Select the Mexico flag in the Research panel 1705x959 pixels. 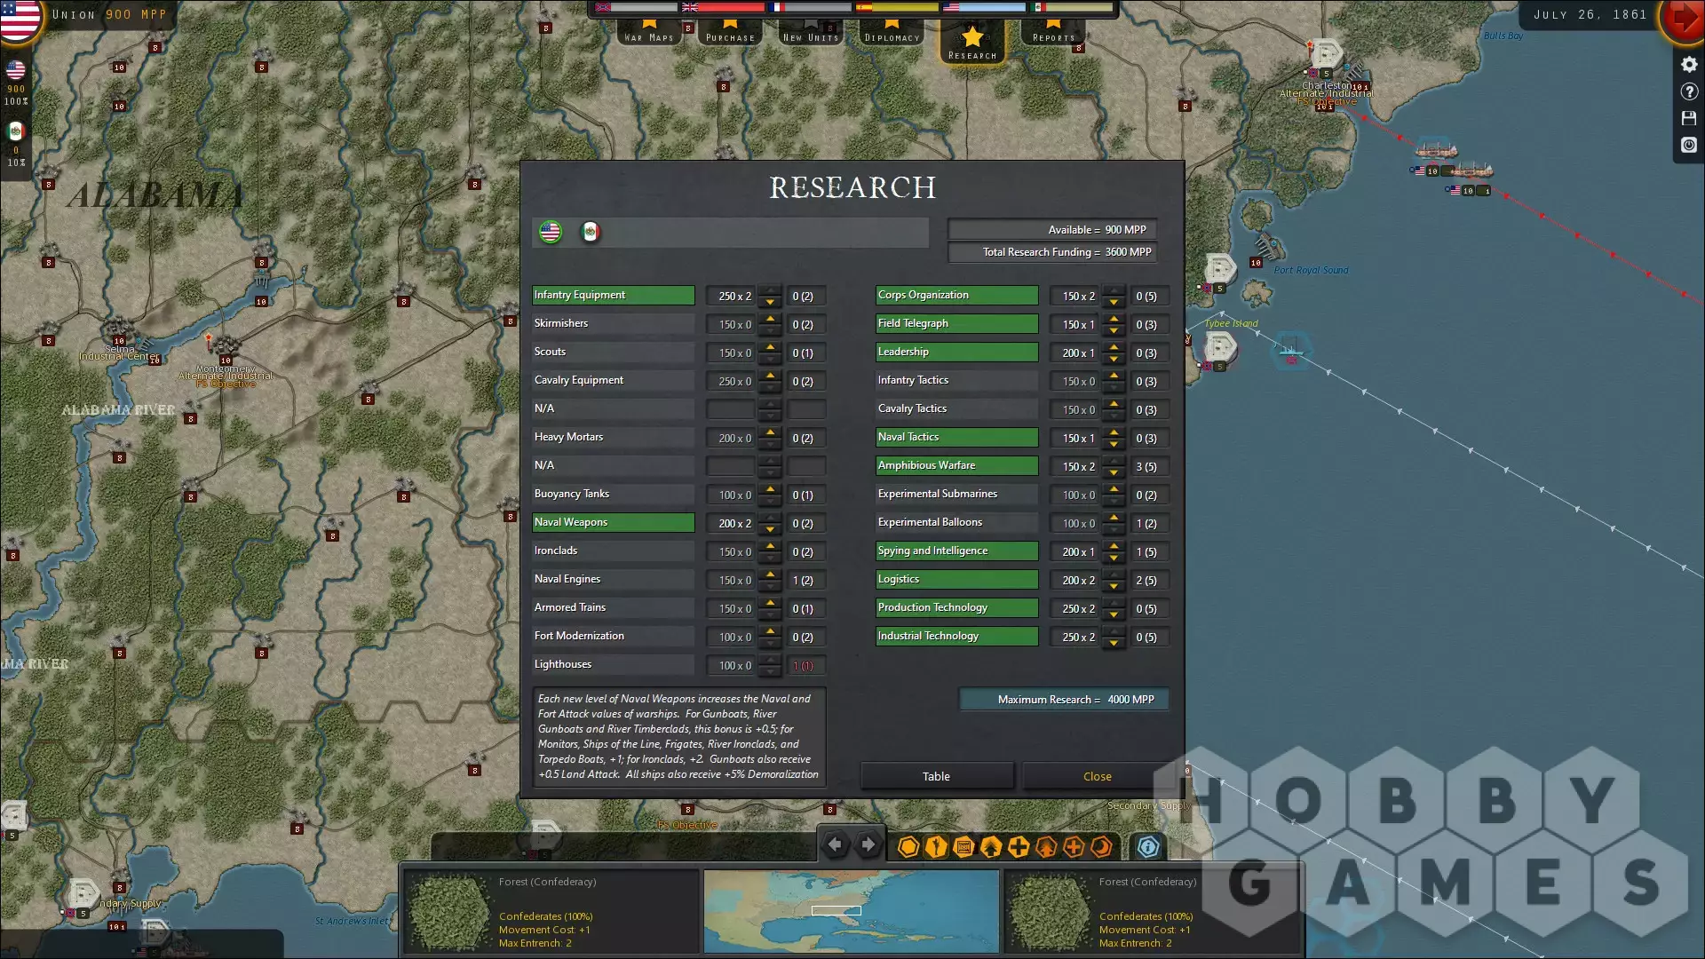pyautogui.click(x=591, y=233)
